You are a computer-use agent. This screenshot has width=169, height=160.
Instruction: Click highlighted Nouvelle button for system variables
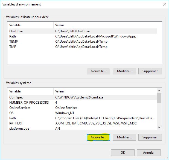point(98,137)
